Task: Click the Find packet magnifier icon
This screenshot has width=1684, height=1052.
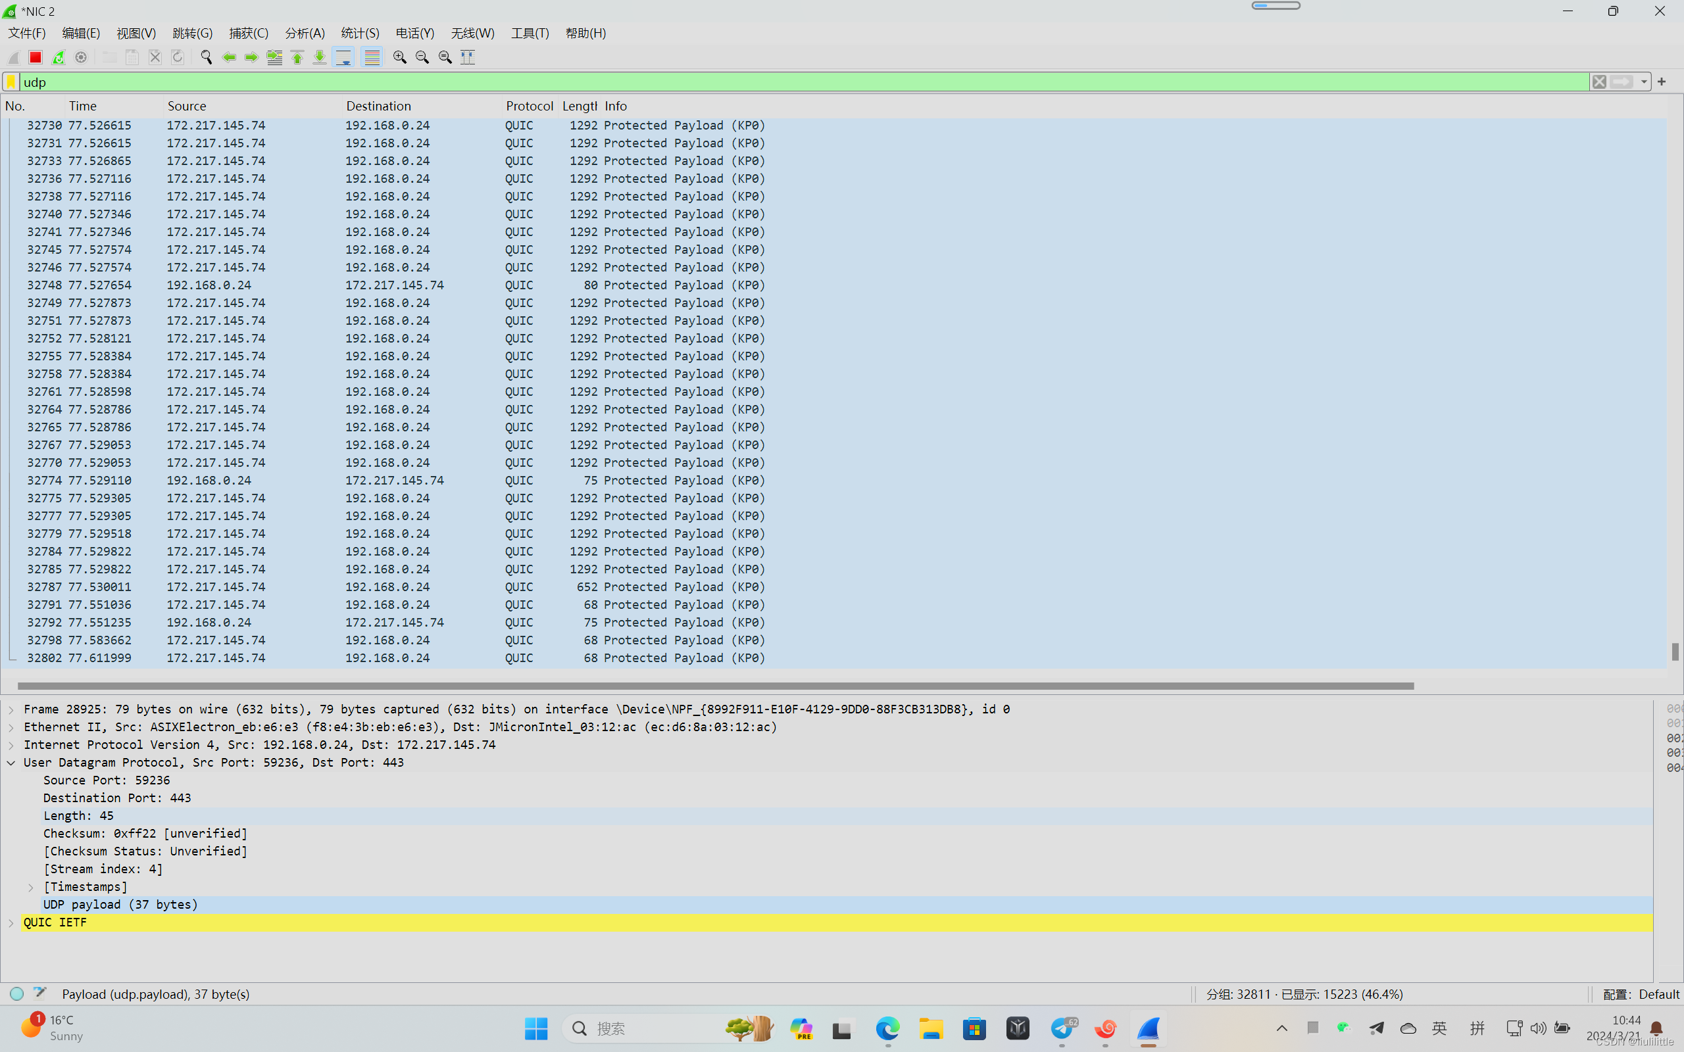Action: tap(206, 57)
